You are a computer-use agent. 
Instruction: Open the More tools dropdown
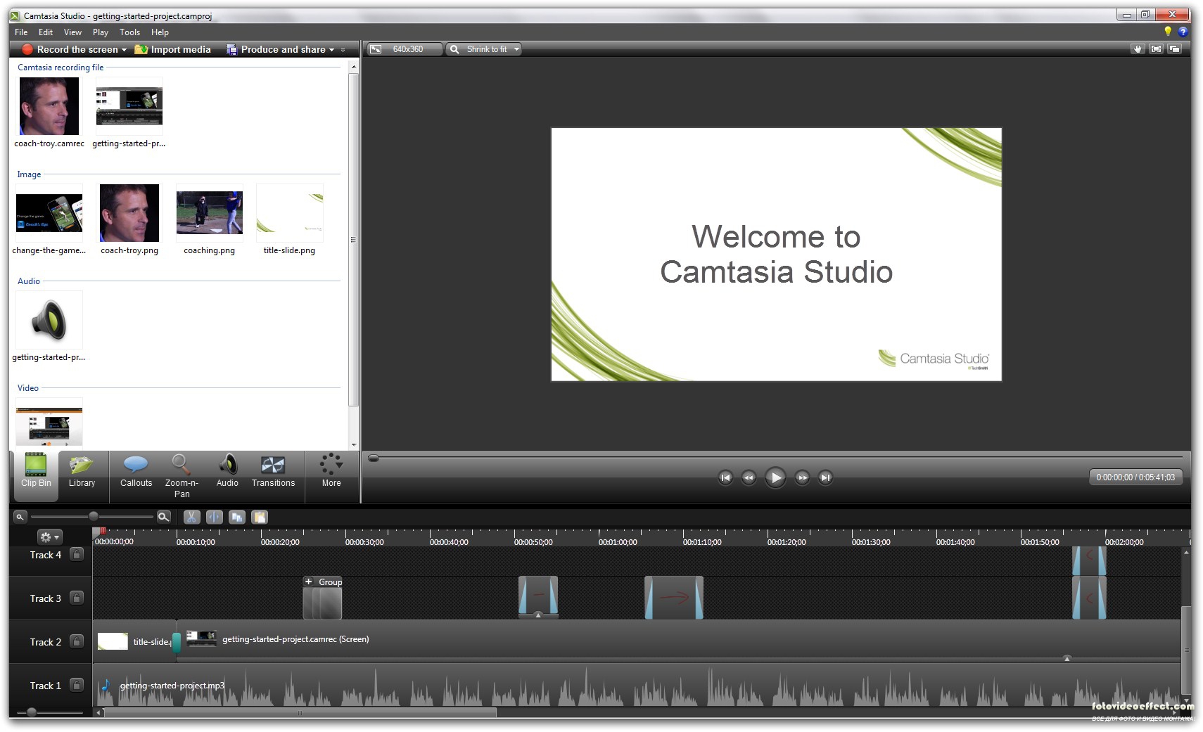coord(331,471)
